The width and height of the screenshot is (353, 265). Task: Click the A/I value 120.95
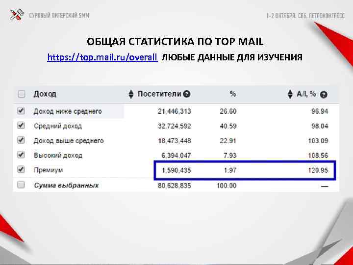(x=318, y=170)
